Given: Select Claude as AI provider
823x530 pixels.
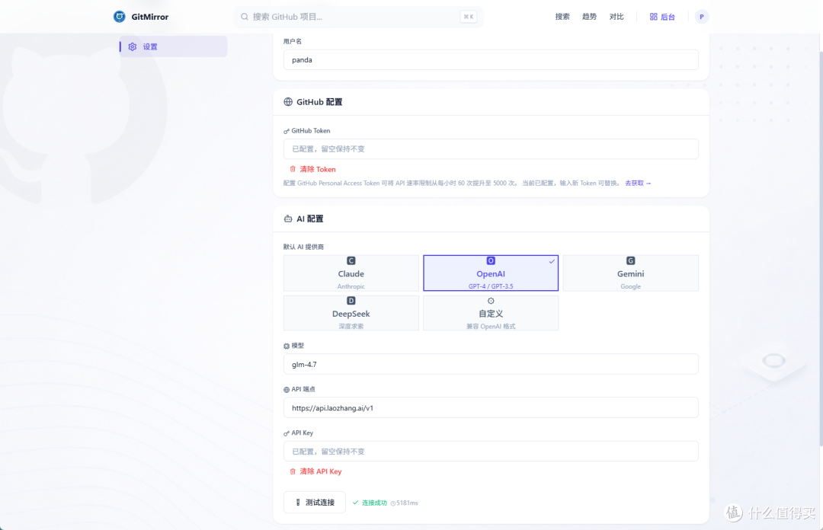Looking at the screenshot, I should click(351, 273).
